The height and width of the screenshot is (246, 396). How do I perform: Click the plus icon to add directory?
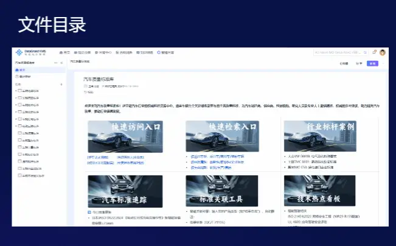pos(62,84)
